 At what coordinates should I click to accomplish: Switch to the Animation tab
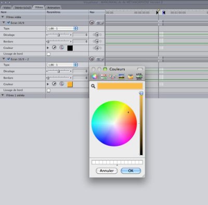click(54, 8)
